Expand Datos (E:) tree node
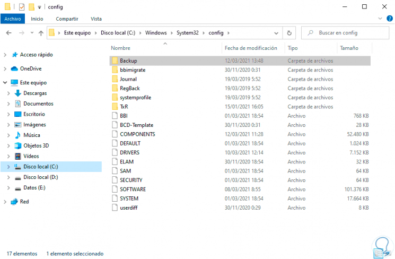The image size is (395, 259). 8,188
